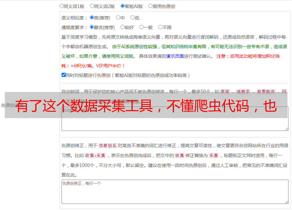Click the 股票配资 example keyword tag
The image size is (292, 210).
click(x=266, y=92)
